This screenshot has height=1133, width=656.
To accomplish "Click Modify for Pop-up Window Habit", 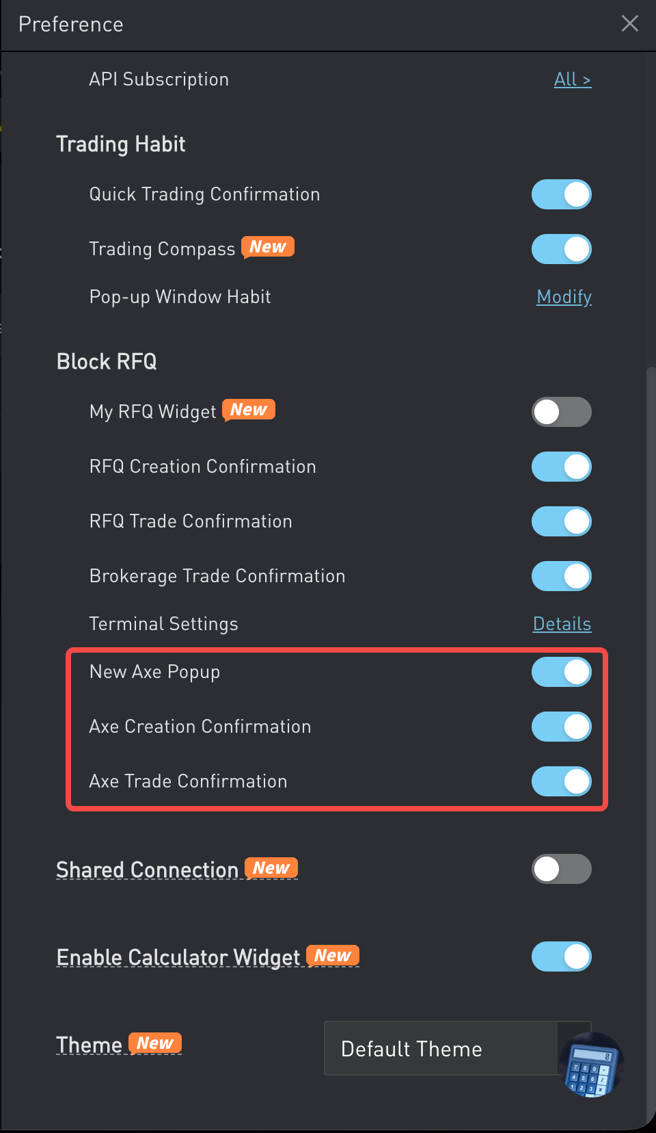I will [x=564, y=297].
